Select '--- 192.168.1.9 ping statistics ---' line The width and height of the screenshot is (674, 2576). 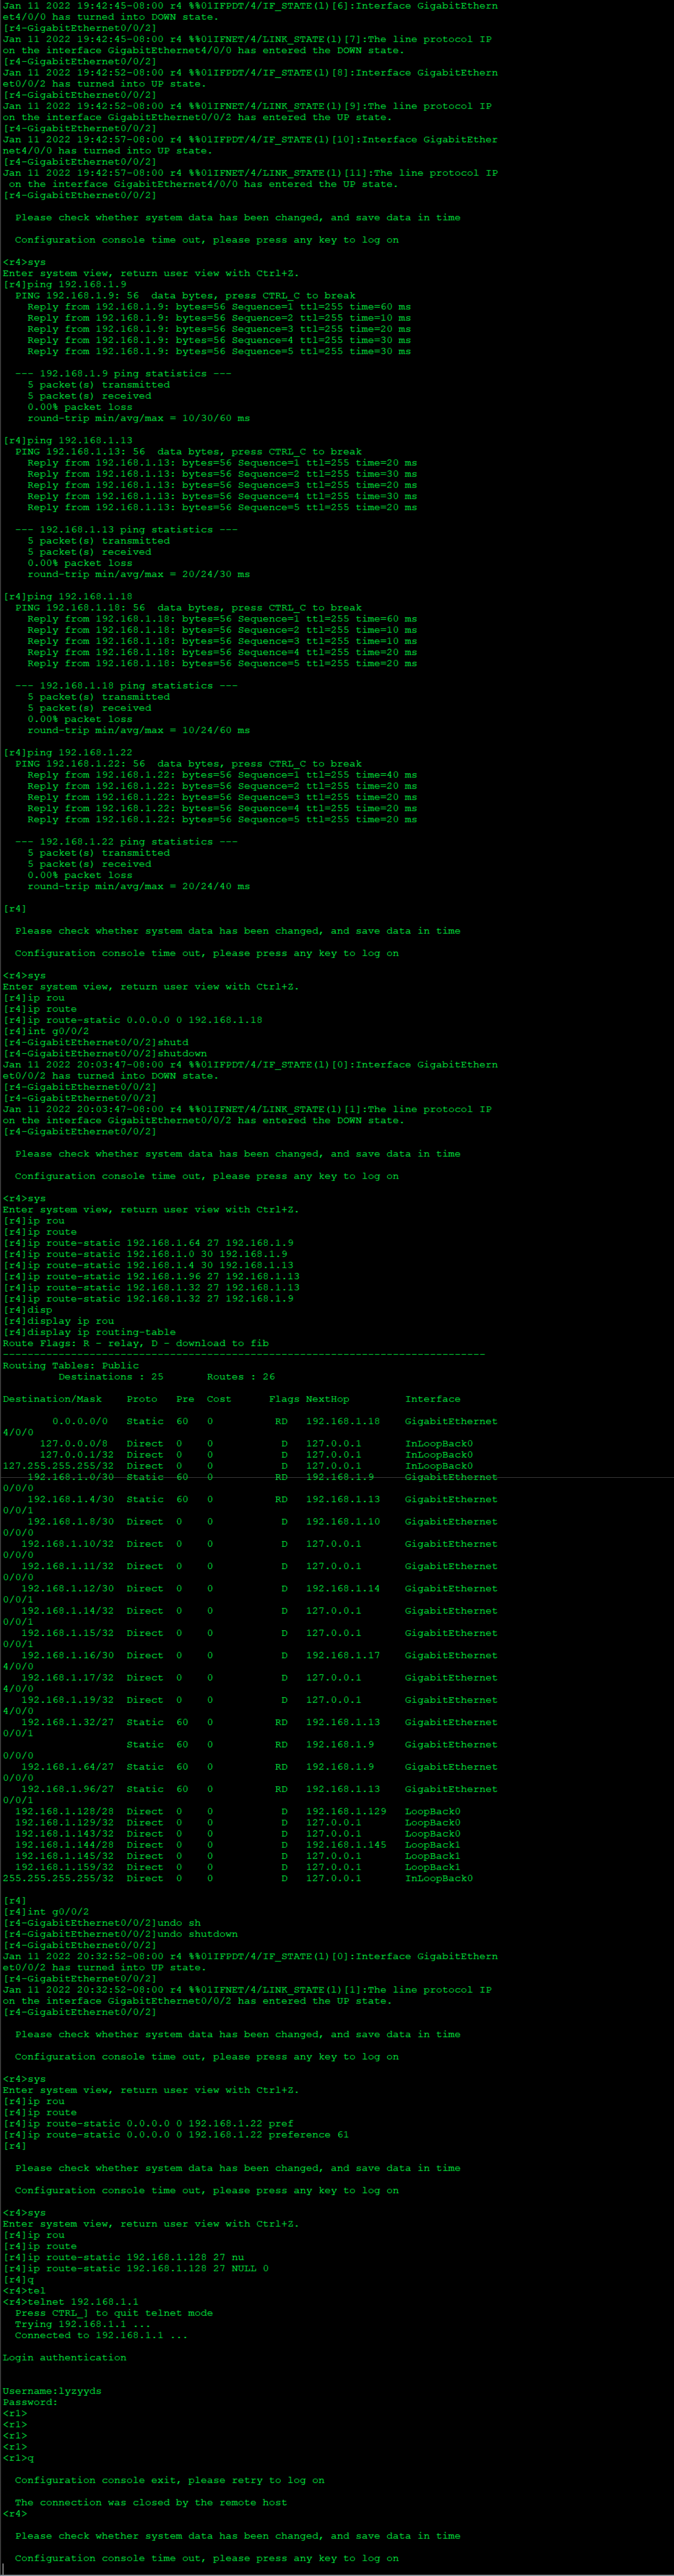[x=123, y=373]
